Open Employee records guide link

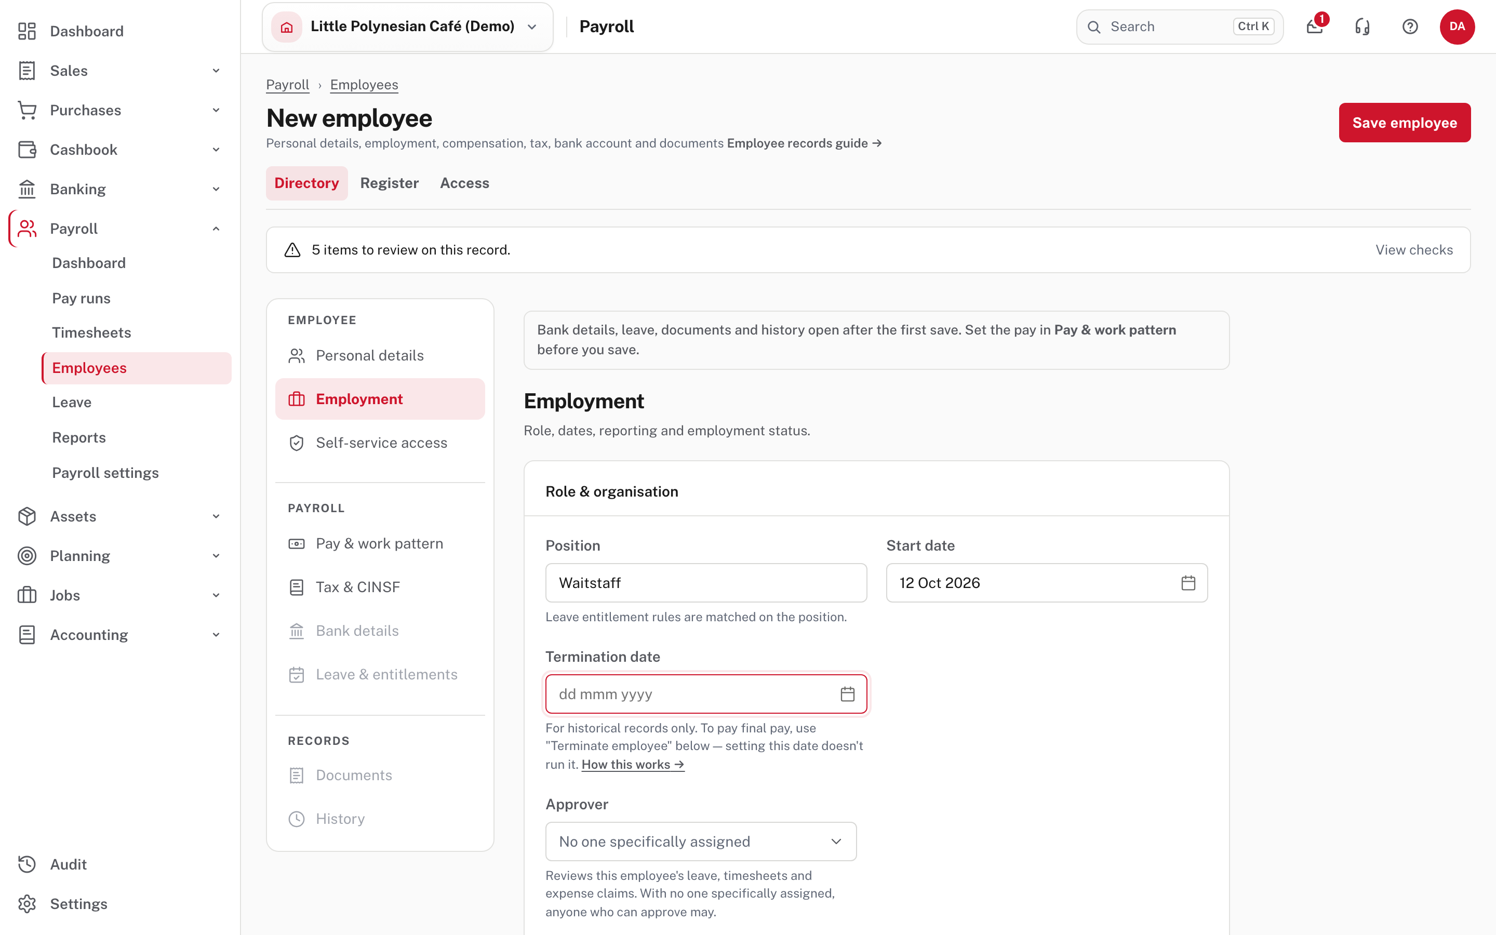[x=804, y=143]
